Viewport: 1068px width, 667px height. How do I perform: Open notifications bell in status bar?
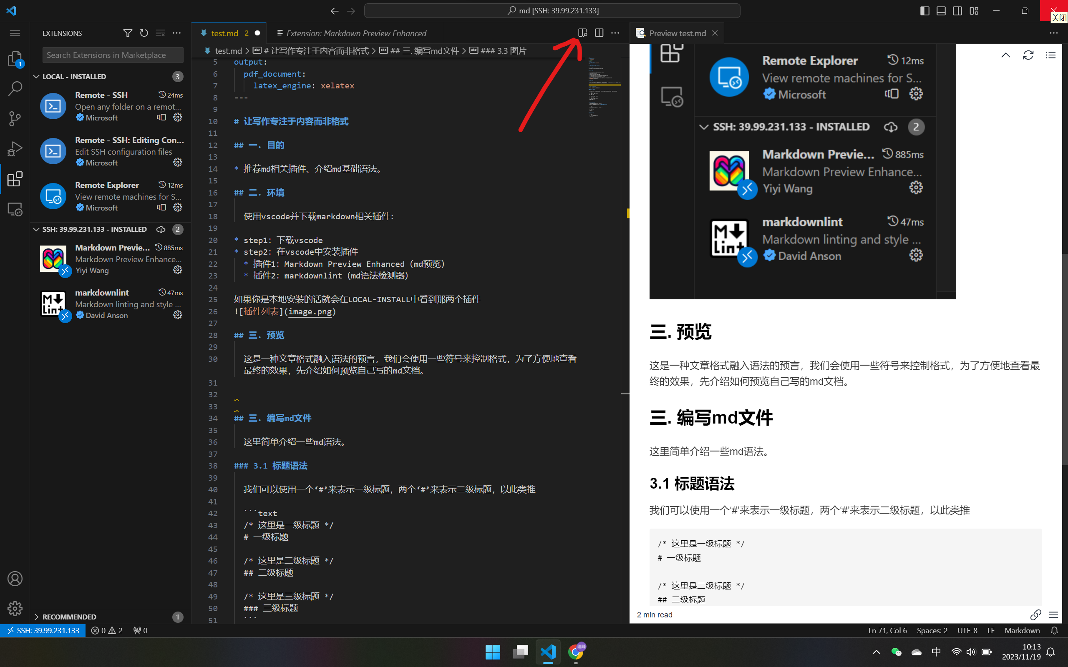(1054, 630)
